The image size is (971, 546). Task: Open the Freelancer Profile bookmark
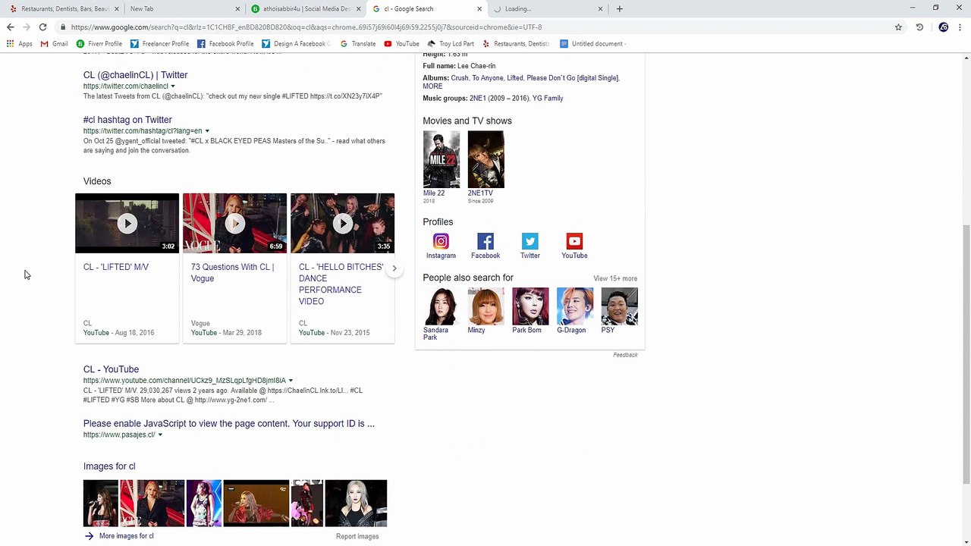[x=159, y=44]
